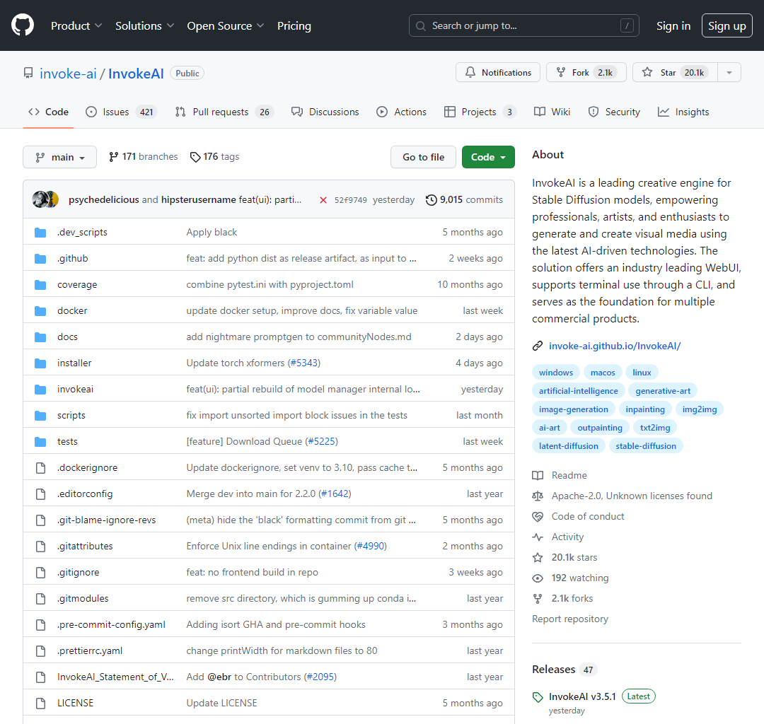Click the .dev_scripts folder icon
This screenshot has width=764, height=724.
click(40, 233)
